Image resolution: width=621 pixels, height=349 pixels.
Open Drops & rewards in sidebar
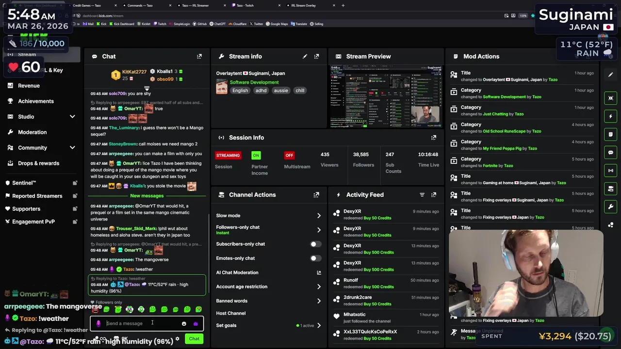point(38,163)
